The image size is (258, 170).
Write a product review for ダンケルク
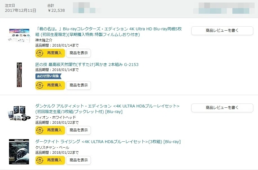pyautogui.click(x=222, y=108)
